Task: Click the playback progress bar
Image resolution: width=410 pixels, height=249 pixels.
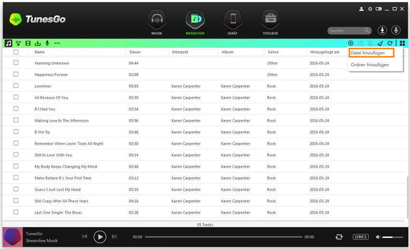Action: coord(223,237)
